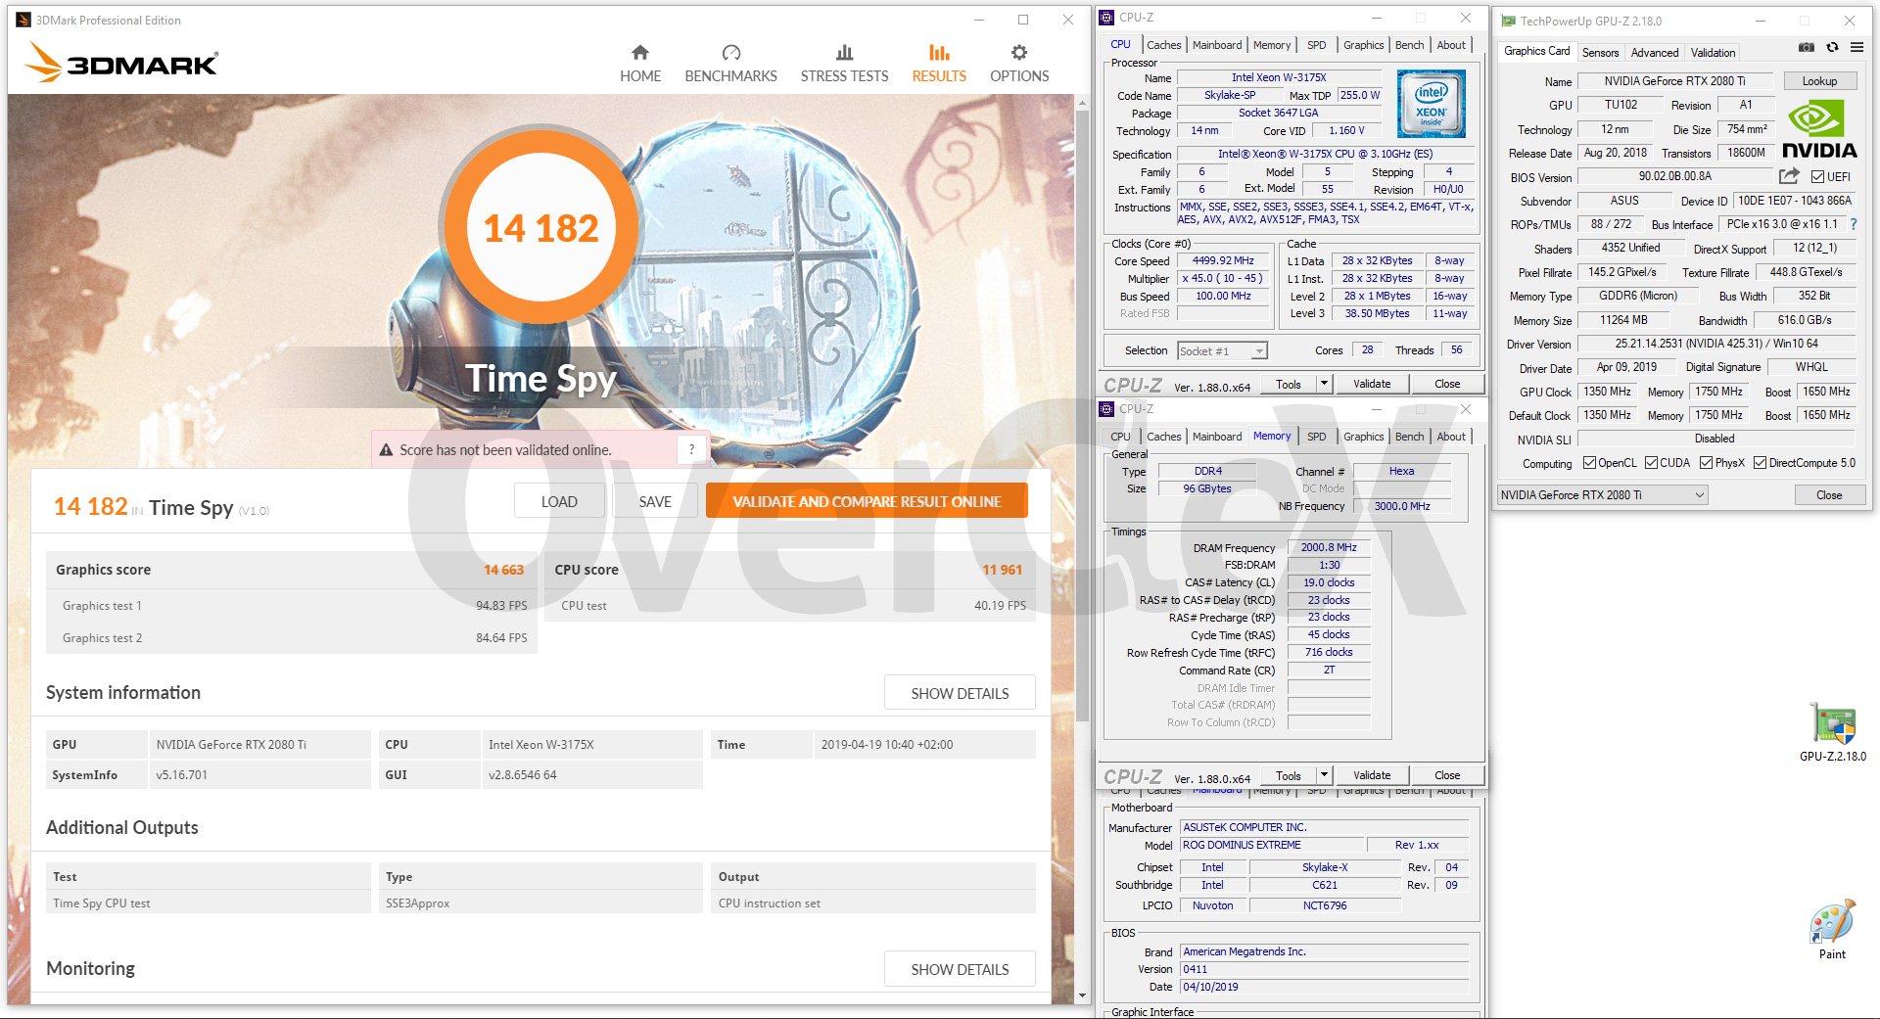
Task: Toggle the OpenCL checkbox
Action: pos(1589,463)
